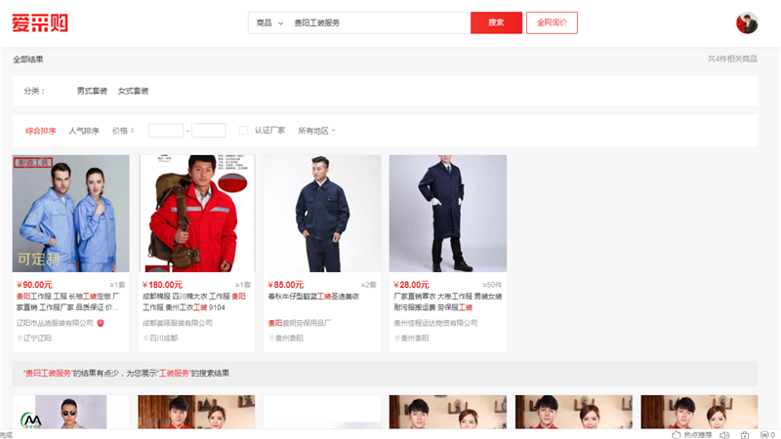Click the minimum price input field
This screenshot has width=781, height=439.
coord(165,130)
